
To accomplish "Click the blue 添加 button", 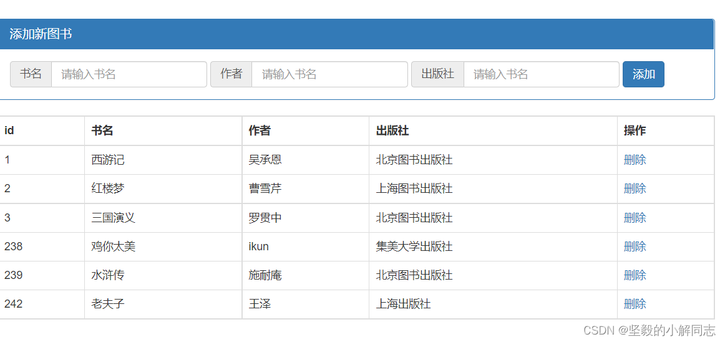I will click(643, 74).
